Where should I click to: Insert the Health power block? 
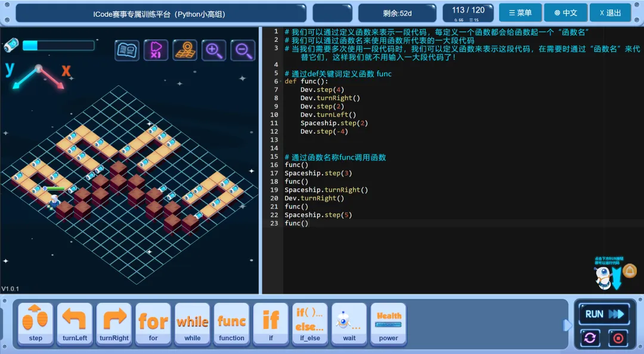click(389, 324)
